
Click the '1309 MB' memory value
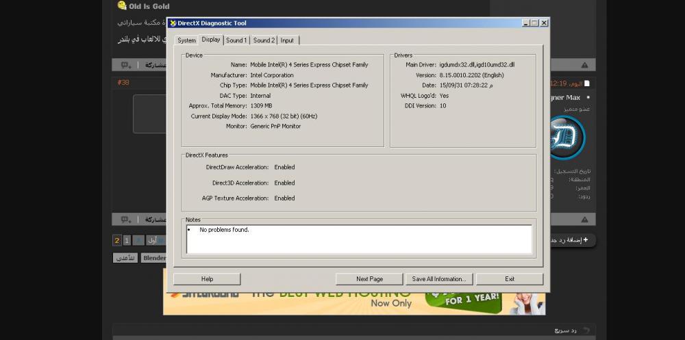point(261,105)
